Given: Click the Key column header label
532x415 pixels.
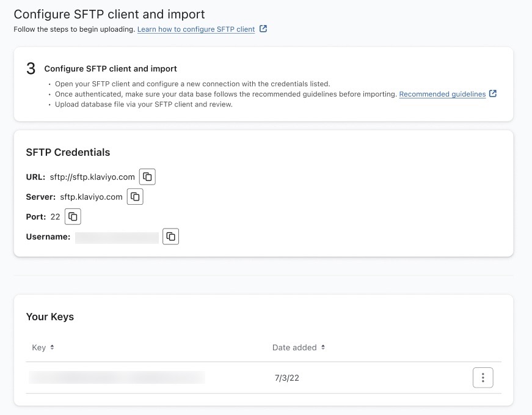Looking at the screenshot, I should (x=39, y=347).
